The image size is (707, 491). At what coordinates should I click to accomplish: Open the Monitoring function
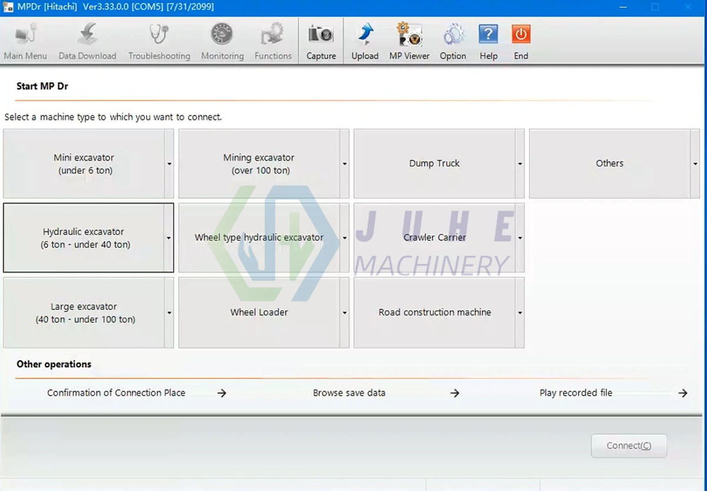pyautogui.click(x=222, y=38)
